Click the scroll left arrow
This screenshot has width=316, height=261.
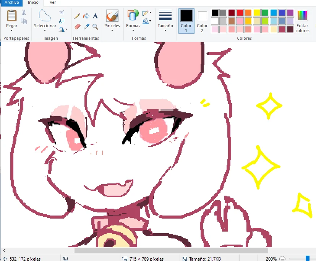tap(4, 251)
